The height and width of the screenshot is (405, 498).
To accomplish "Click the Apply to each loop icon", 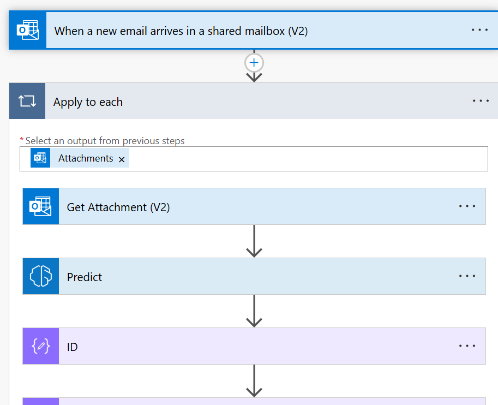I will [27, 101].
